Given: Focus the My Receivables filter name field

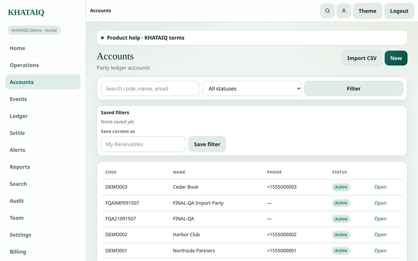Looking at the screenshot, I should [x=143, y=144].
